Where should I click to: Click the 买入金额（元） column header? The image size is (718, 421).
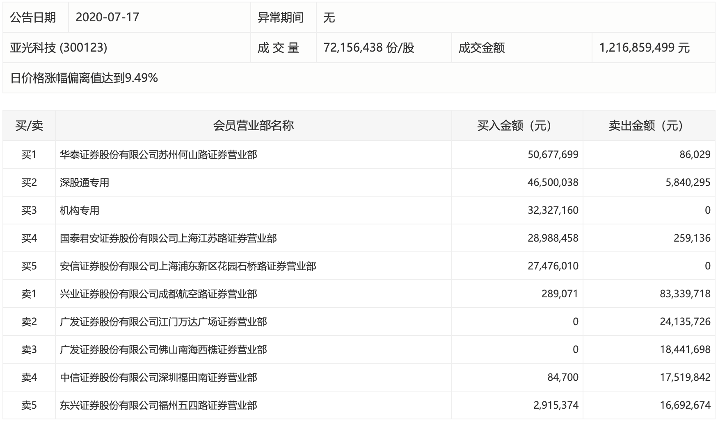[x=517, y=125]
